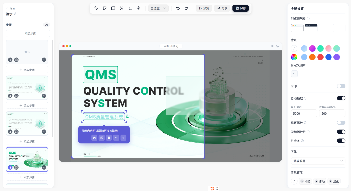Select the step 1 章节 thumbnail
The height and width of the screenshot is (191, 351).
pyautogui.click(x=27, y=52)
